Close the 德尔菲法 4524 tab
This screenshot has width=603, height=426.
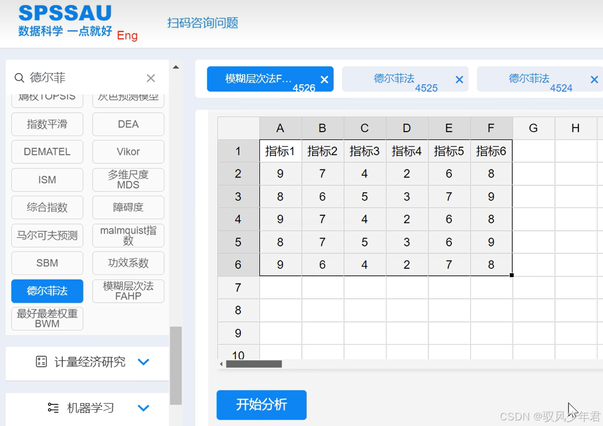click(594, 80)
